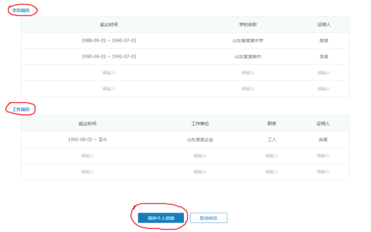The width and height of the screenshot is (371, 232).
Task: Edit the school name 山东某某高中
Action: (x=248, y=57)
